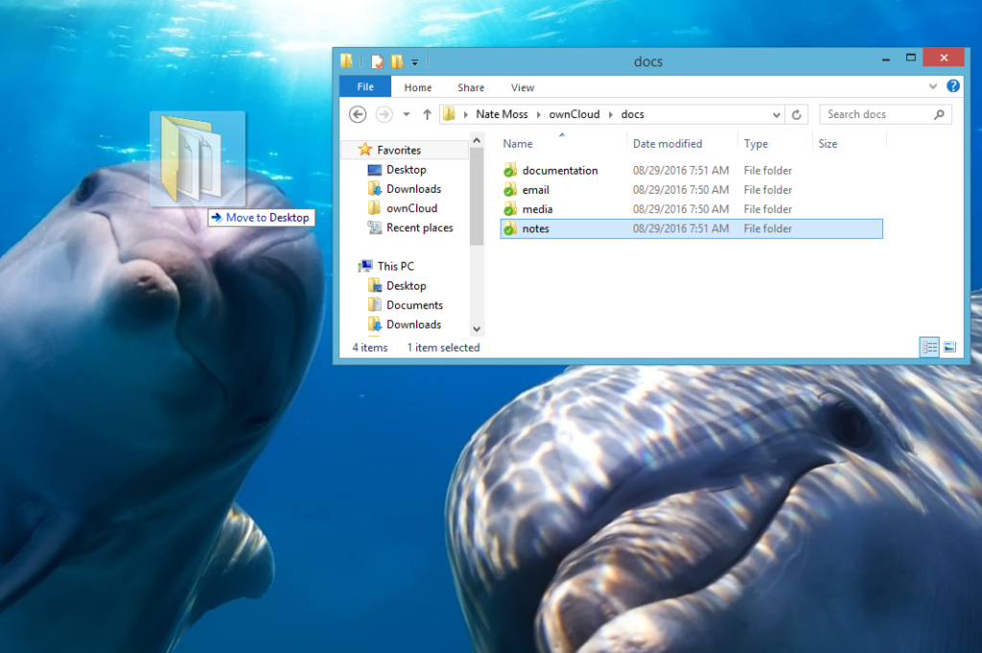This screenshot has width=982, height=653.
Task: Click the documentation folder sync icon
Action: click(x=510, y=171)
